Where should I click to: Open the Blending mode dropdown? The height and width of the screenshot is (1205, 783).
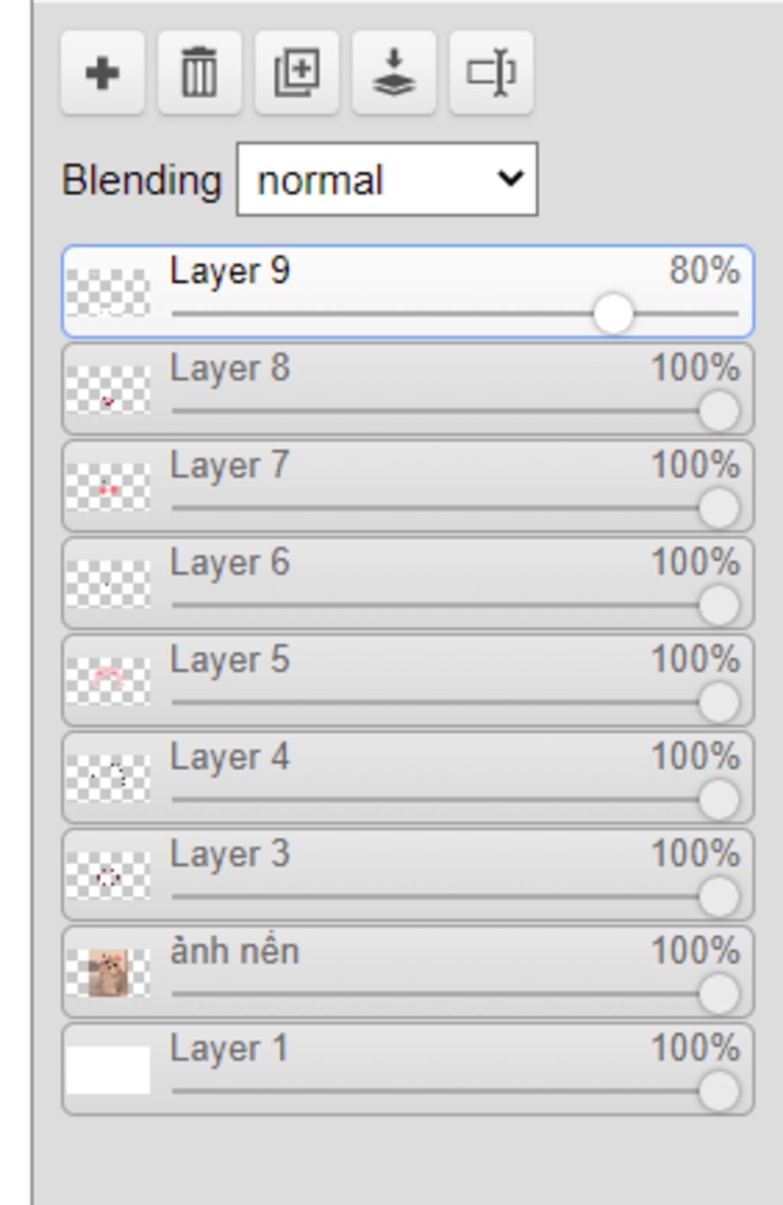tap(387, 180)
